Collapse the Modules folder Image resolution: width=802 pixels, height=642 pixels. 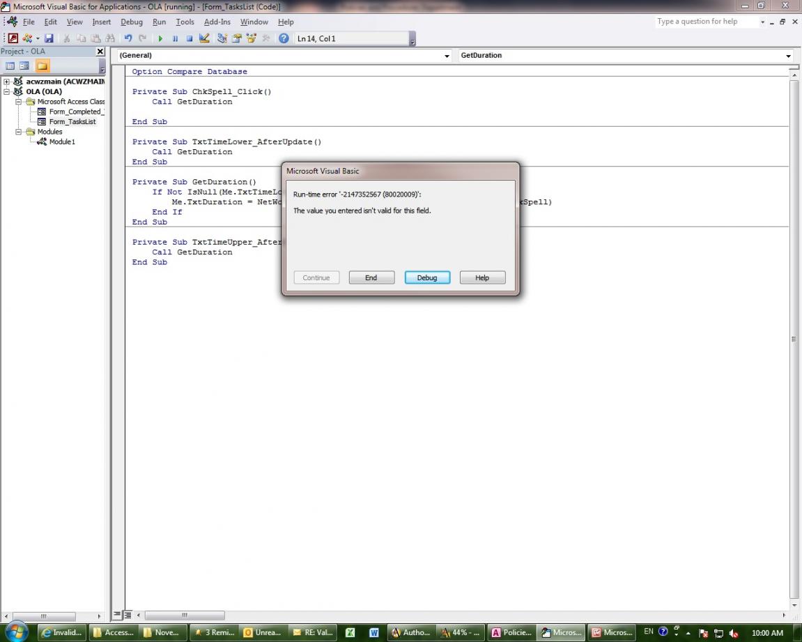[18, 132]
